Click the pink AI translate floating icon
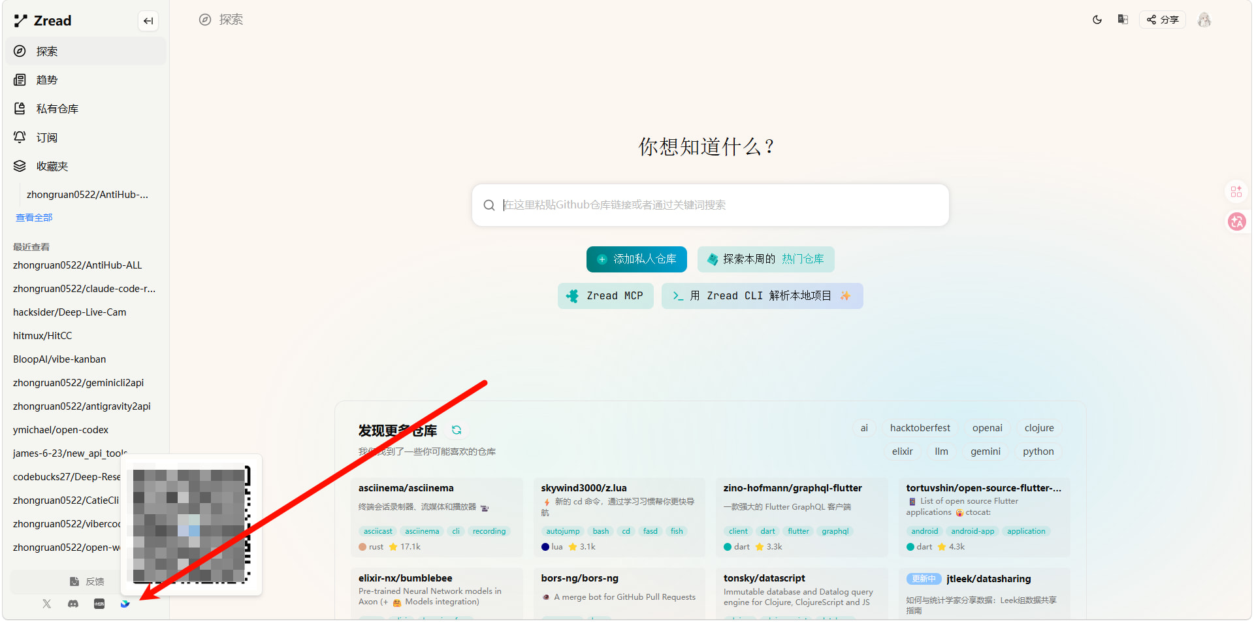The width and height of the screenshot is (1254, 622). click(x=1236, y=222)
